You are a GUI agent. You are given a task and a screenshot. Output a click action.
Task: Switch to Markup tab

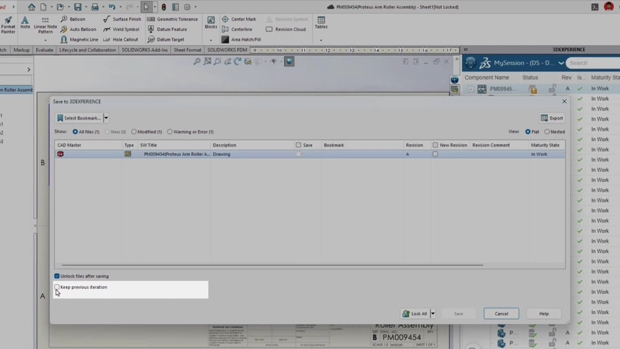click(x=21, y=50)
